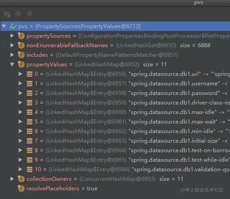Click the field icon beside collectionOwners
The image size is (230, 199).
tap(21, 179)
